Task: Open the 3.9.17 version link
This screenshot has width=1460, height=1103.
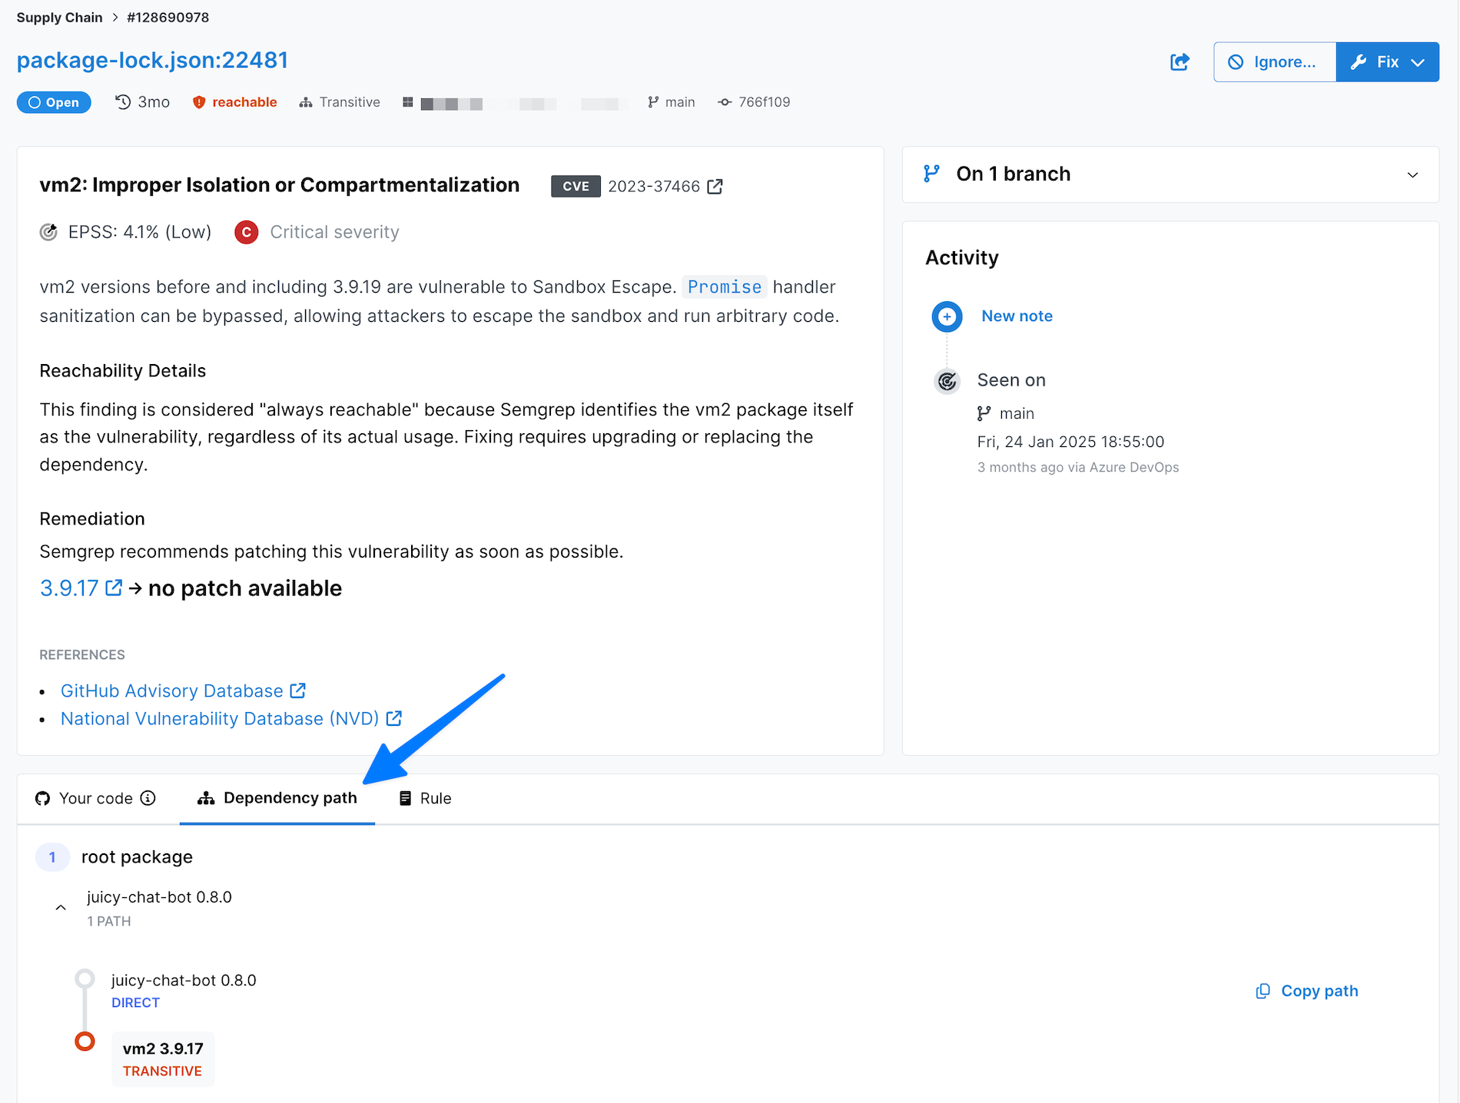Action: point(69,588)
